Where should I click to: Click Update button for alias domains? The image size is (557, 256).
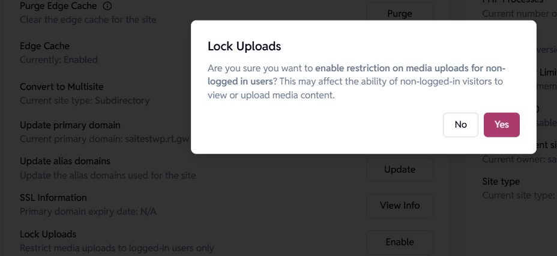(400, 169)
